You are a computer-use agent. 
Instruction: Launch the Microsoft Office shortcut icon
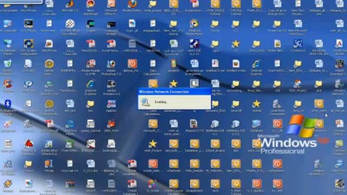tap(111, 4)
